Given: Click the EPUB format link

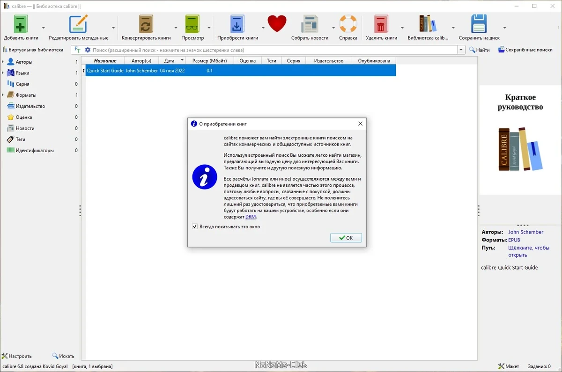Looking at the screenshot, I should [514, 240].
